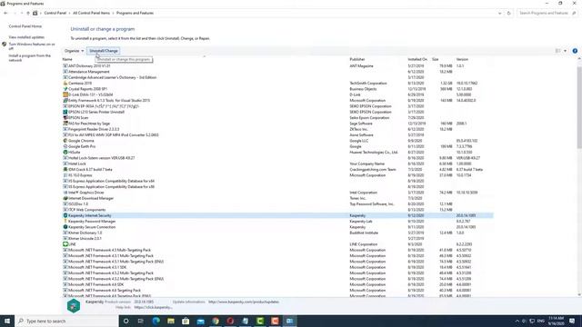Open Microsoft Store from taskbar
The image size is (582, 327).
(186, 321)
